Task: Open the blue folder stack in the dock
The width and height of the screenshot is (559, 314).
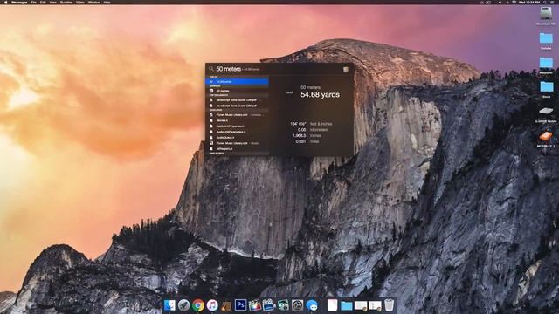Action: 346,305
